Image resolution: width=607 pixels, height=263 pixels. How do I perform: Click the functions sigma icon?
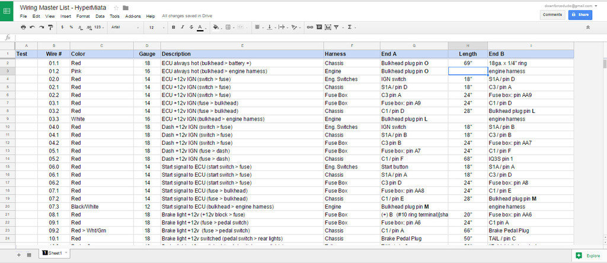351,27
